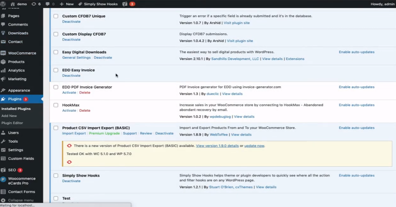
Task: Go to Appearance in the sidebar
Action: [x=19, y=91]
